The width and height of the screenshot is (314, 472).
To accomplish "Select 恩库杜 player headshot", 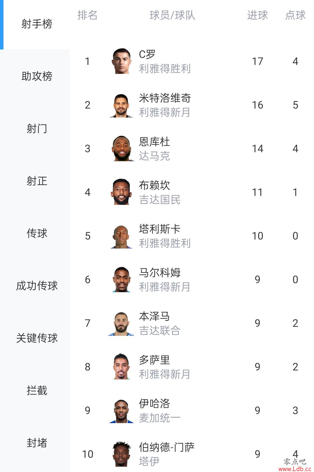I will pyautogui.click(x=121, y=148).
